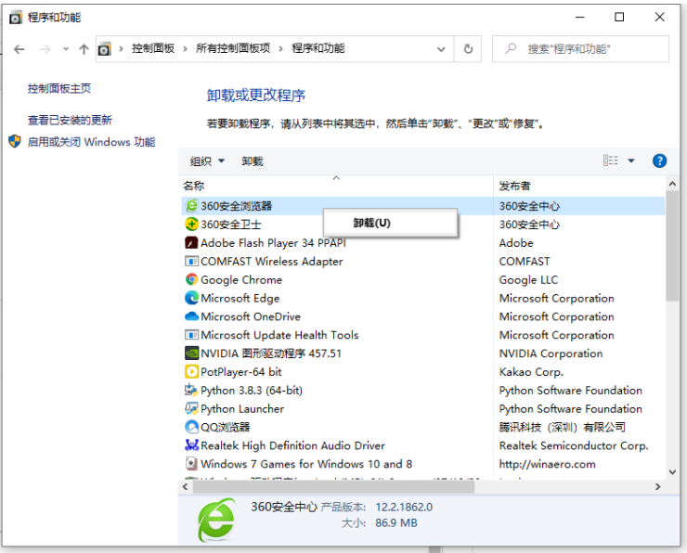Image resolution: width=687 pixels, height=553 pixels.
Task: Click the horizontal scrollbar right arrow
Action: coord(658,486)
